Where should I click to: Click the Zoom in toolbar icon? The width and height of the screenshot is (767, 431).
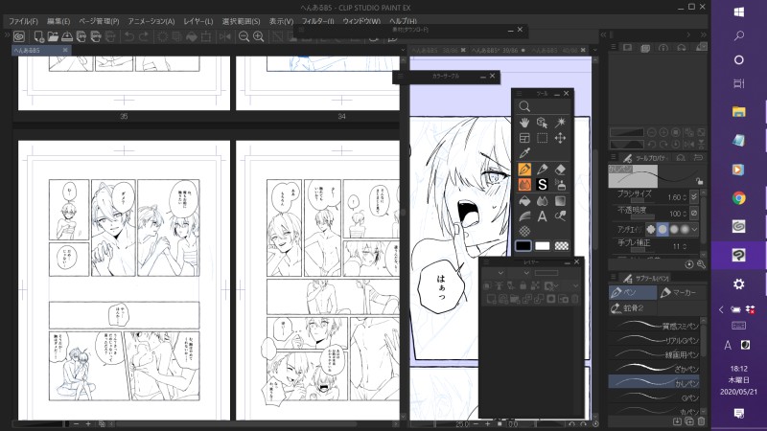[258, 36]
